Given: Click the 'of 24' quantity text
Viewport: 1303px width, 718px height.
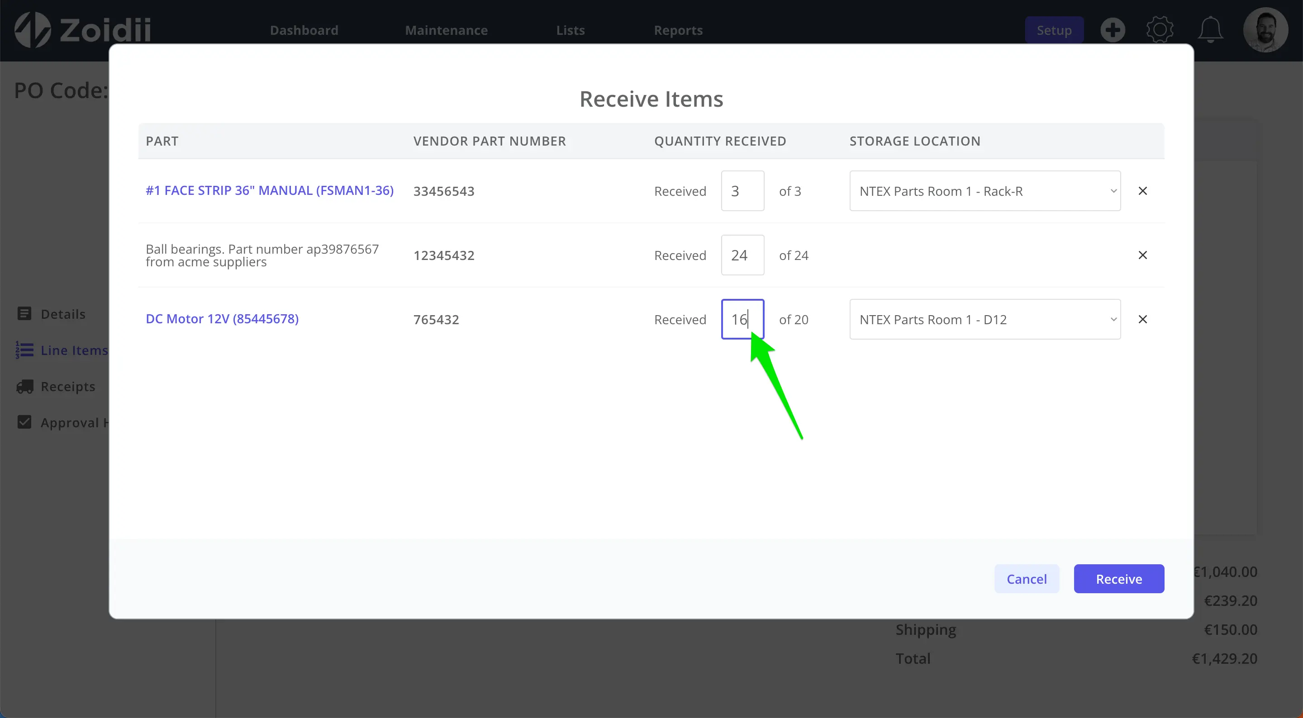Looking at the screenshot, I should 794,255.
